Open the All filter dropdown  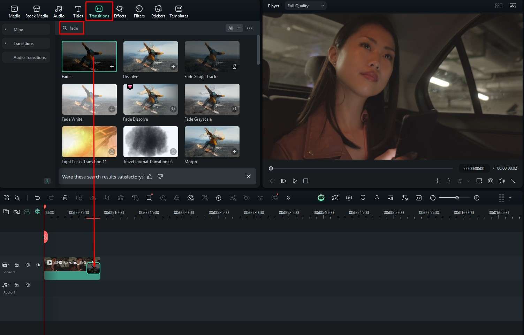pyautogui.click(x=234, y=28)
